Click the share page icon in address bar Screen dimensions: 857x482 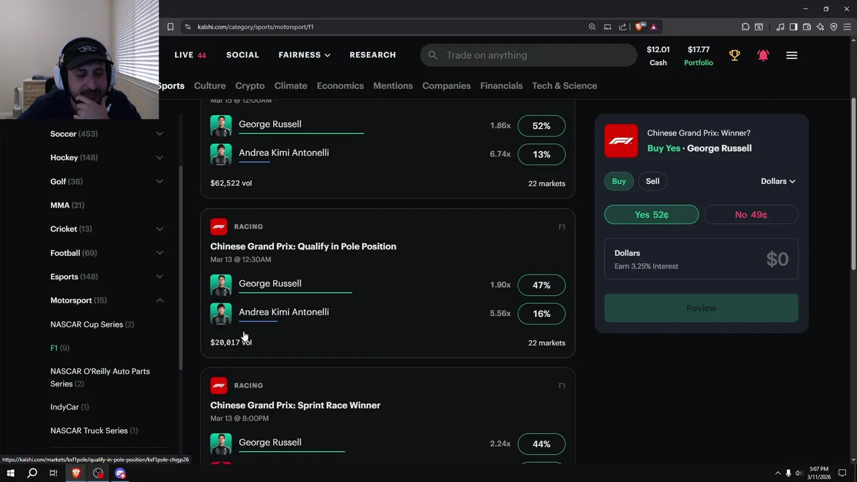(x=623, y=27)
